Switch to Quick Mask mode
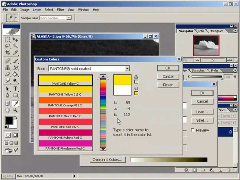This screenshot has width=240, height=180. (15, 135)
